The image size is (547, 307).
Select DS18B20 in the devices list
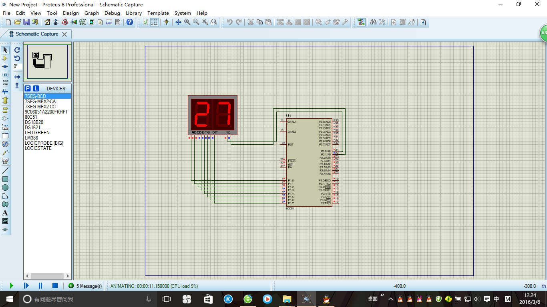coord(34,122)
